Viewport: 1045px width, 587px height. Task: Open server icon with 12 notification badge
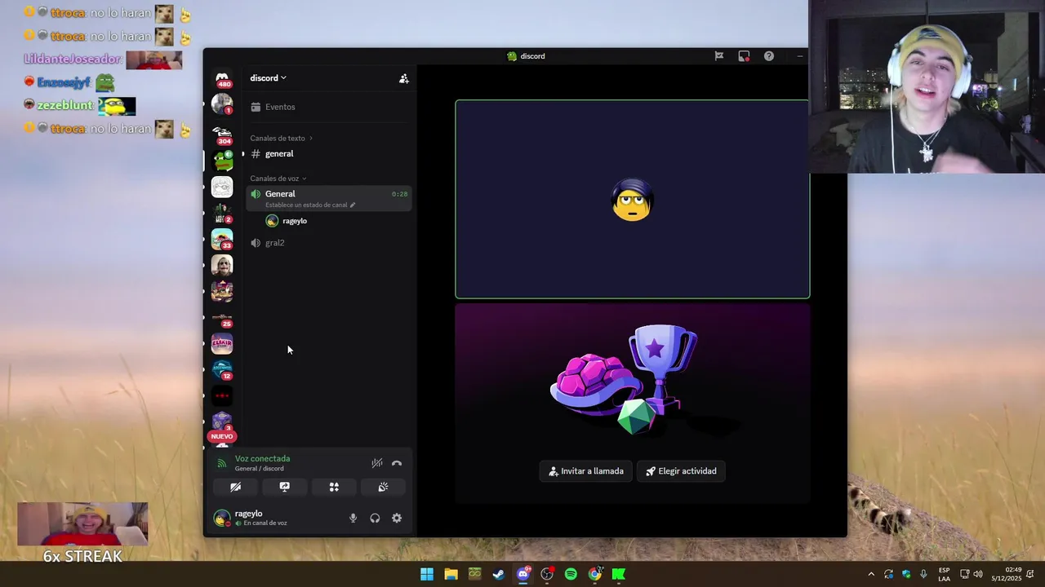(222, 369)
